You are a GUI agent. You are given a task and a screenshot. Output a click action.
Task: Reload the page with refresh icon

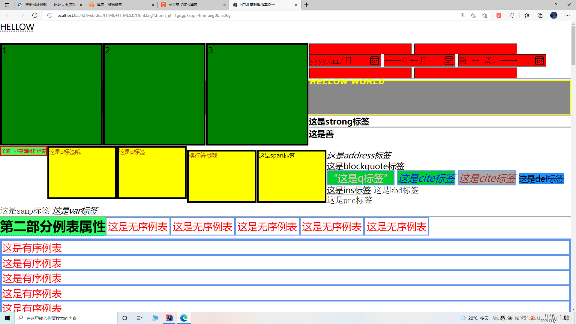click(35, 15)
